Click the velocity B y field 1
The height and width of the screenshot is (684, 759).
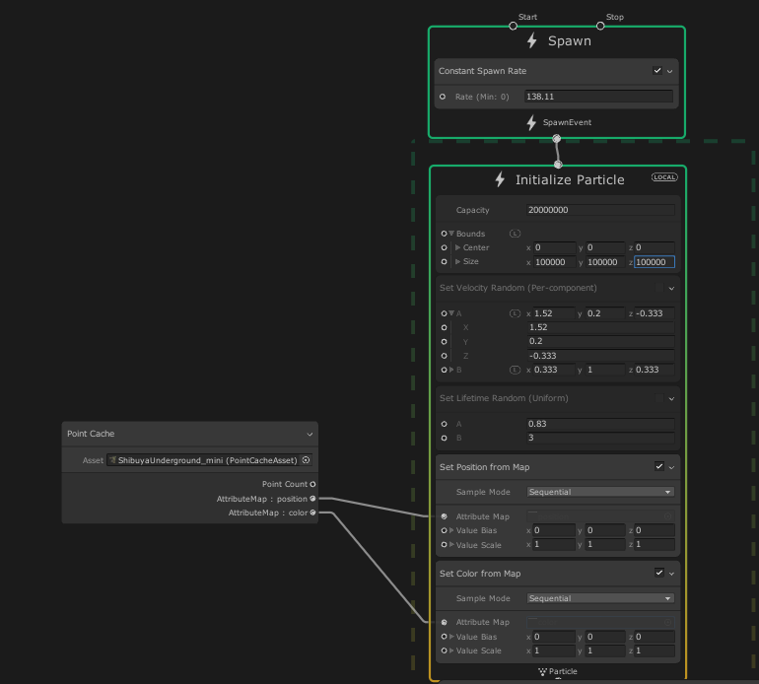[605, 370]
